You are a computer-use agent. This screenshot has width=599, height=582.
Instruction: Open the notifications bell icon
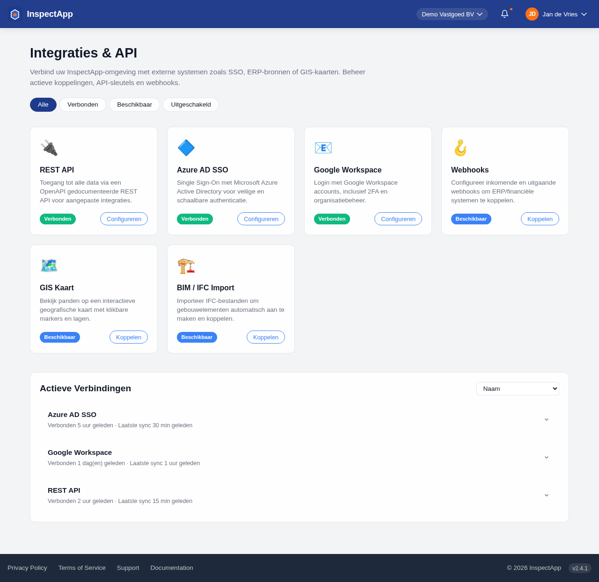click(504, 14)
